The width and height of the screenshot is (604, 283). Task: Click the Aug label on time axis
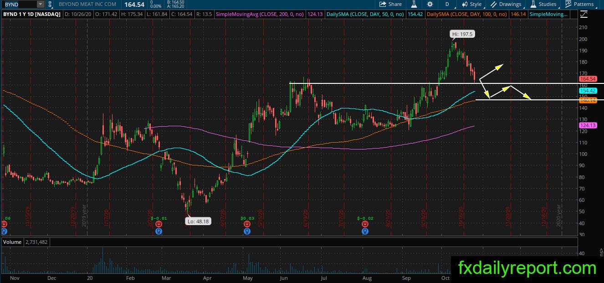[x=367, y=278]
